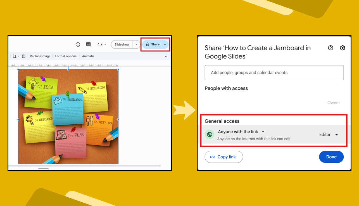Open version history via the clock icon

pos(78,44)
